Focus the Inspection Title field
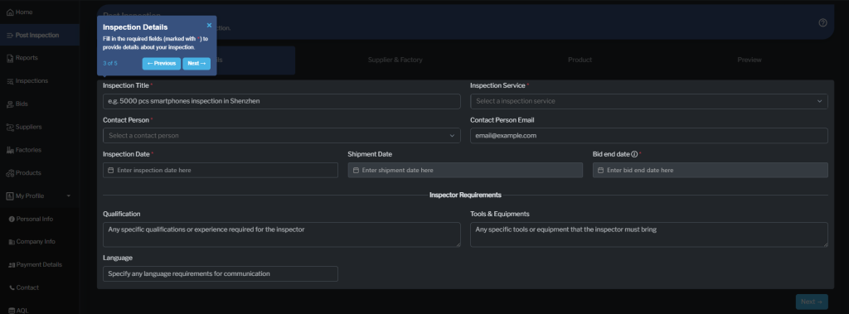 click(282, 101)
